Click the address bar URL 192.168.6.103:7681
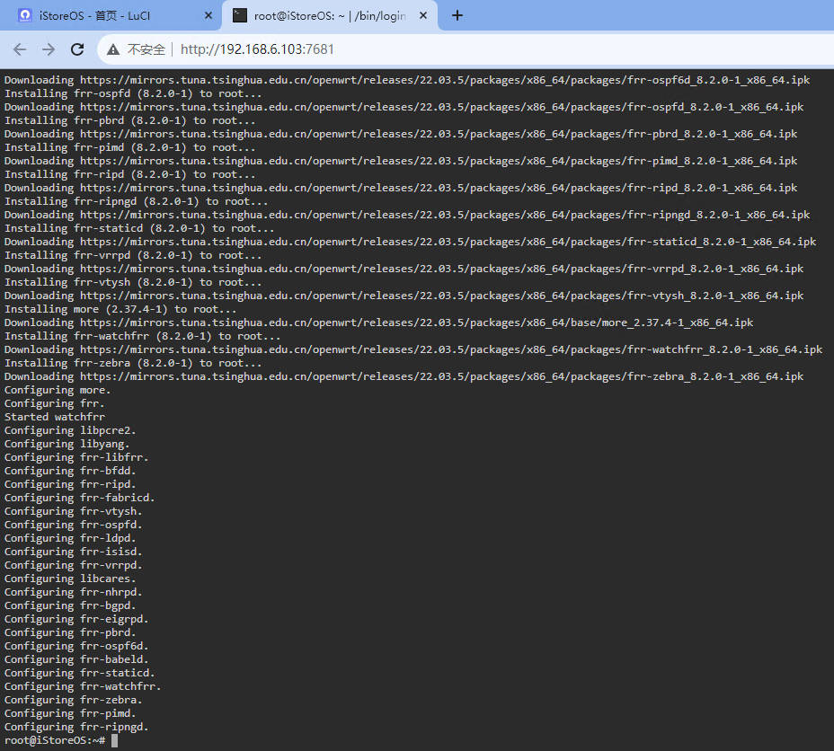The image size is (834, 751). (x=257, y=49)
